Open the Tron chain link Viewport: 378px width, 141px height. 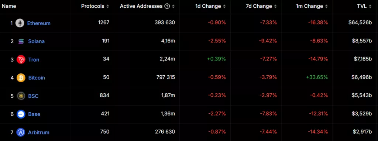tap(34, 59)
